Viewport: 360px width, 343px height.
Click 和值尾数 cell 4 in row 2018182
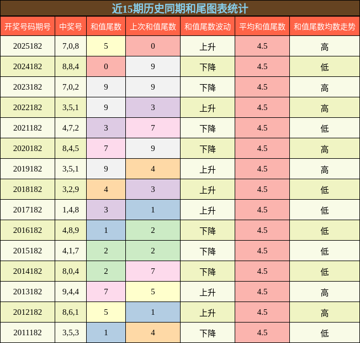click(x=106, y=189)
